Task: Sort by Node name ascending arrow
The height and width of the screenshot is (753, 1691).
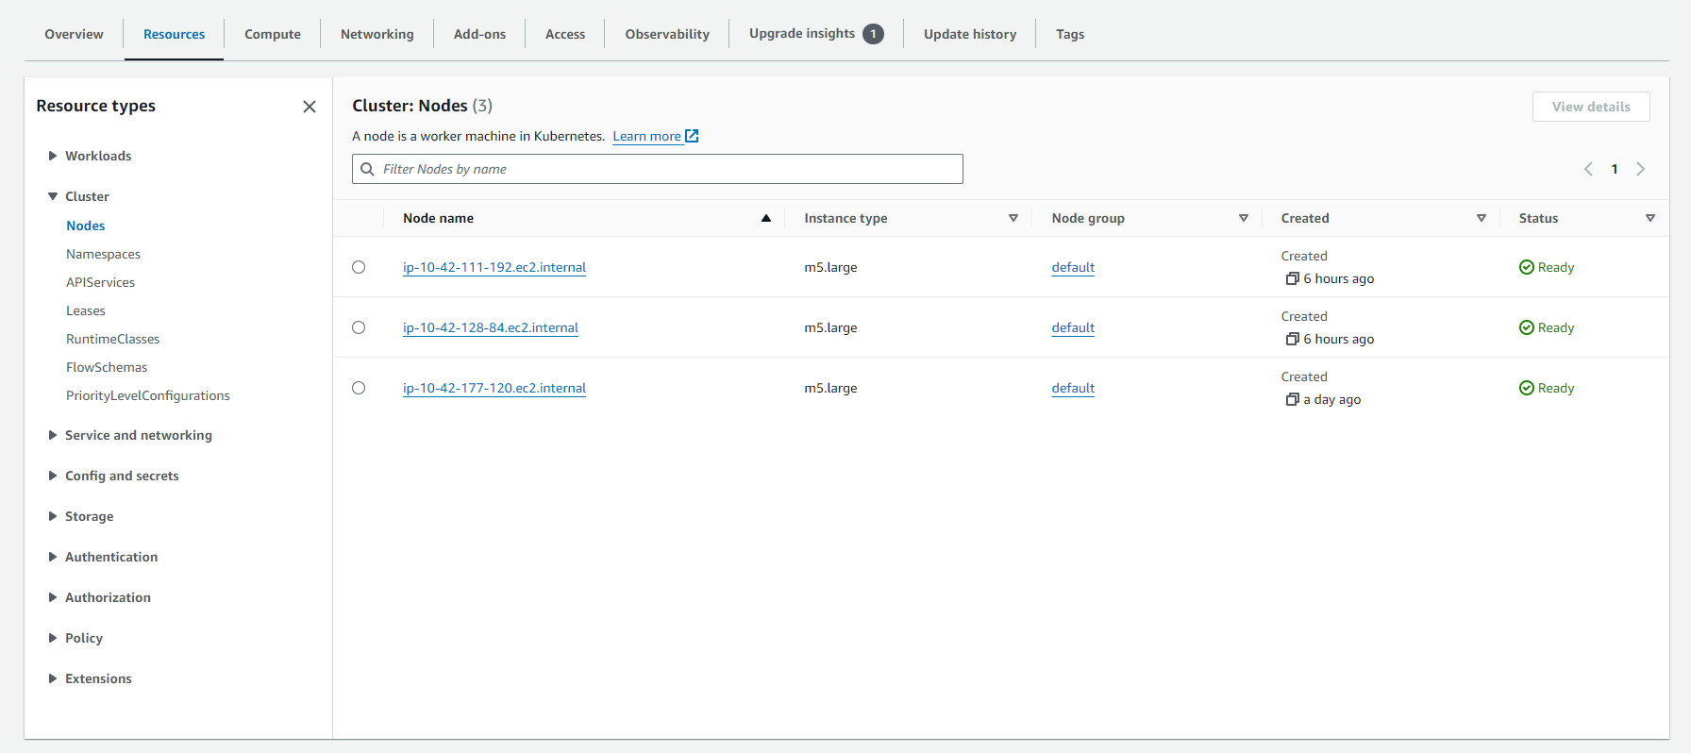Action: 766,218
